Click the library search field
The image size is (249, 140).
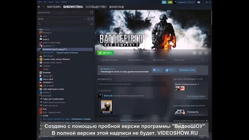coord(63,24)
